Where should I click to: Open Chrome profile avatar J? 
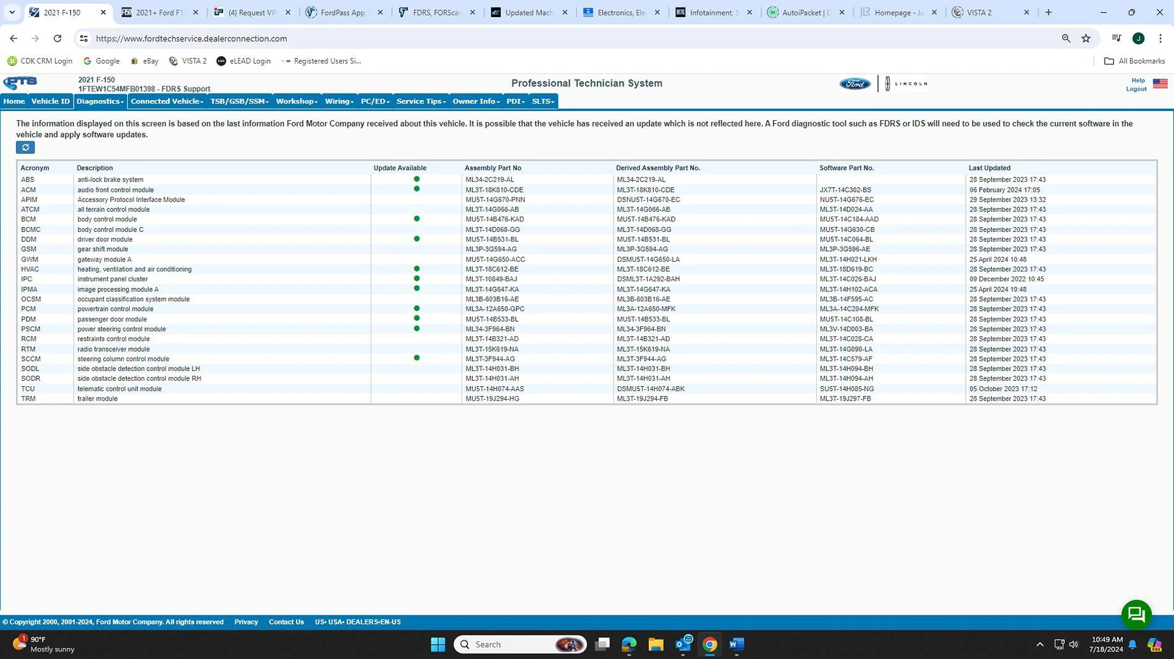pyautogui.click(x=1138, y=38)
